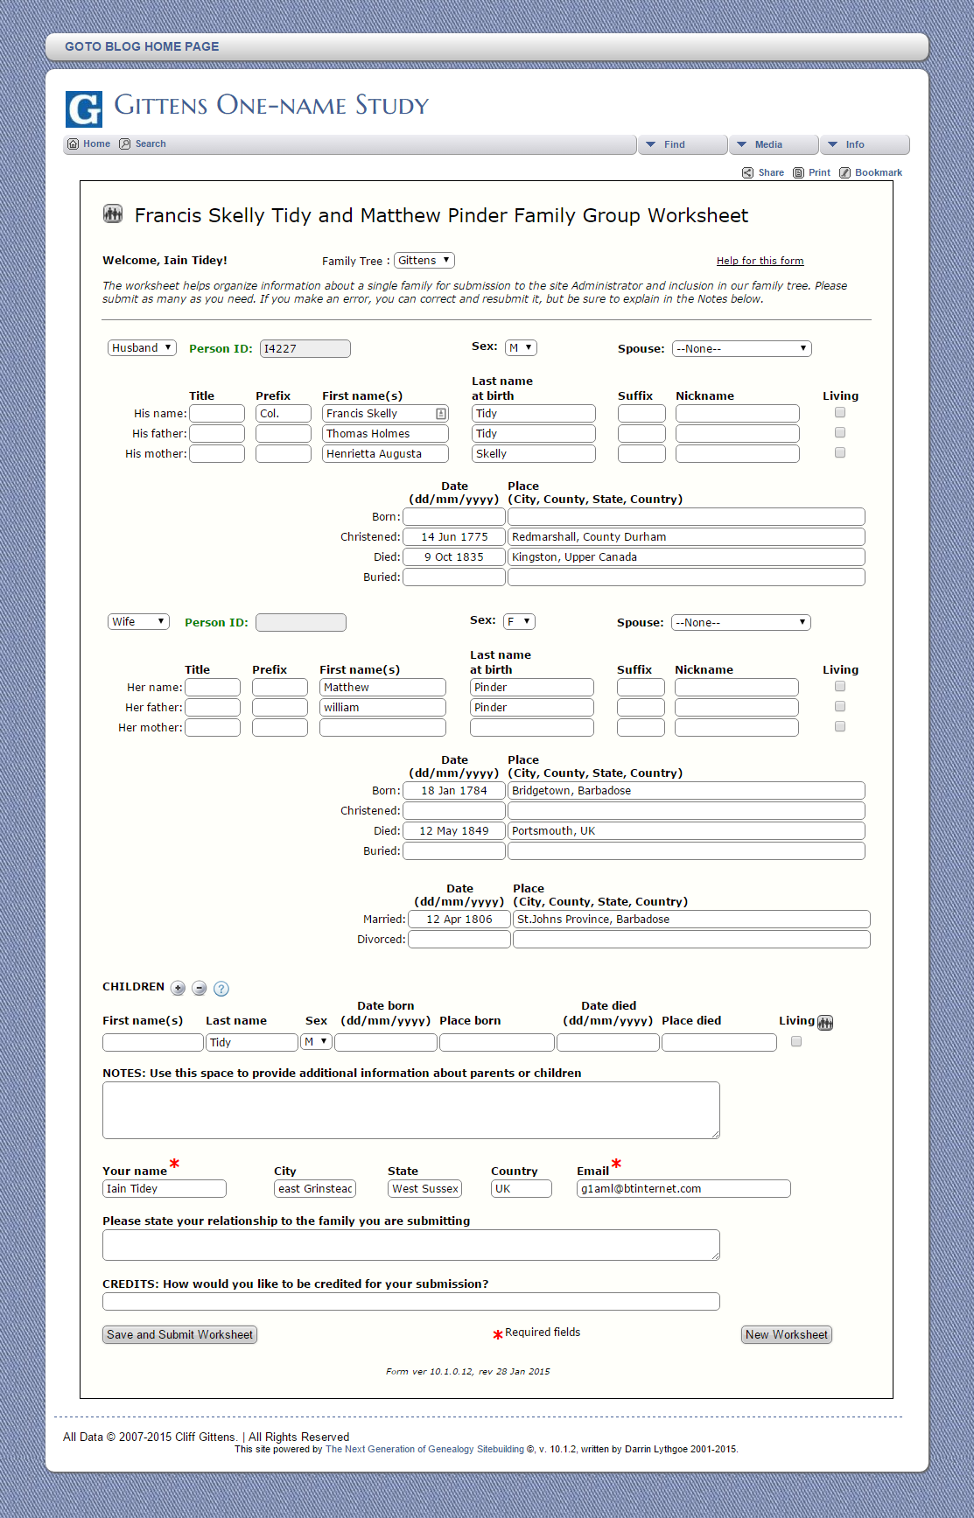The height and width of the screenshot is (1518, 974).
Task: Click Print link text
Action: pos(820,173)
